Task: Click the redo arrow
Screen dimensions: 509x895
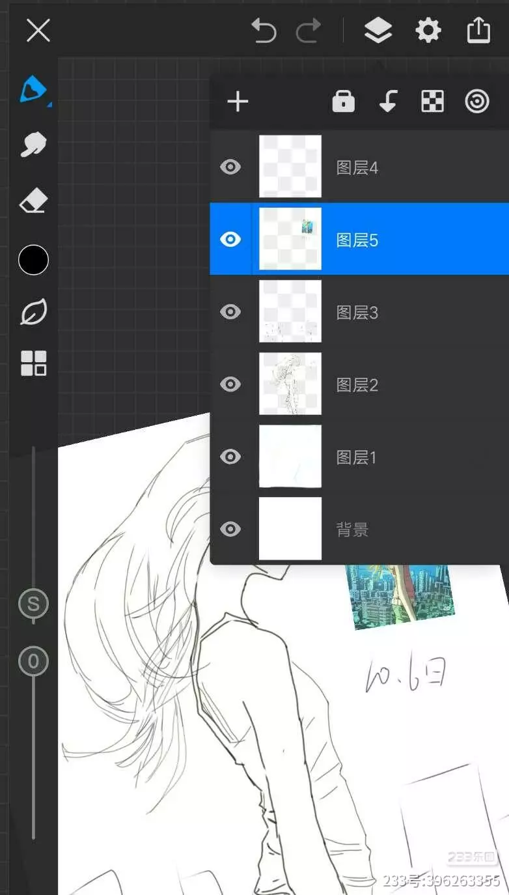Action: click(309, 31)
